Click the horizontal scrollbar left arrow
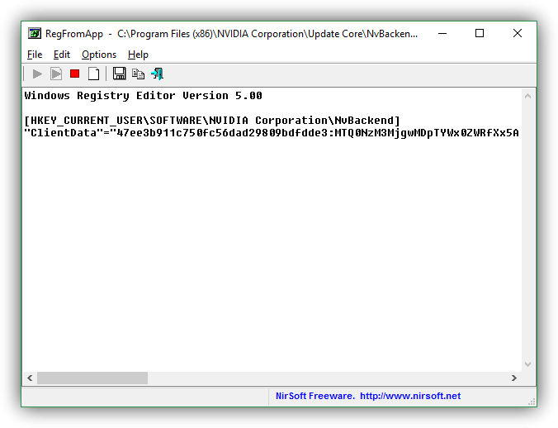This screenshot has height=428, width=558. tap(30, 378)
